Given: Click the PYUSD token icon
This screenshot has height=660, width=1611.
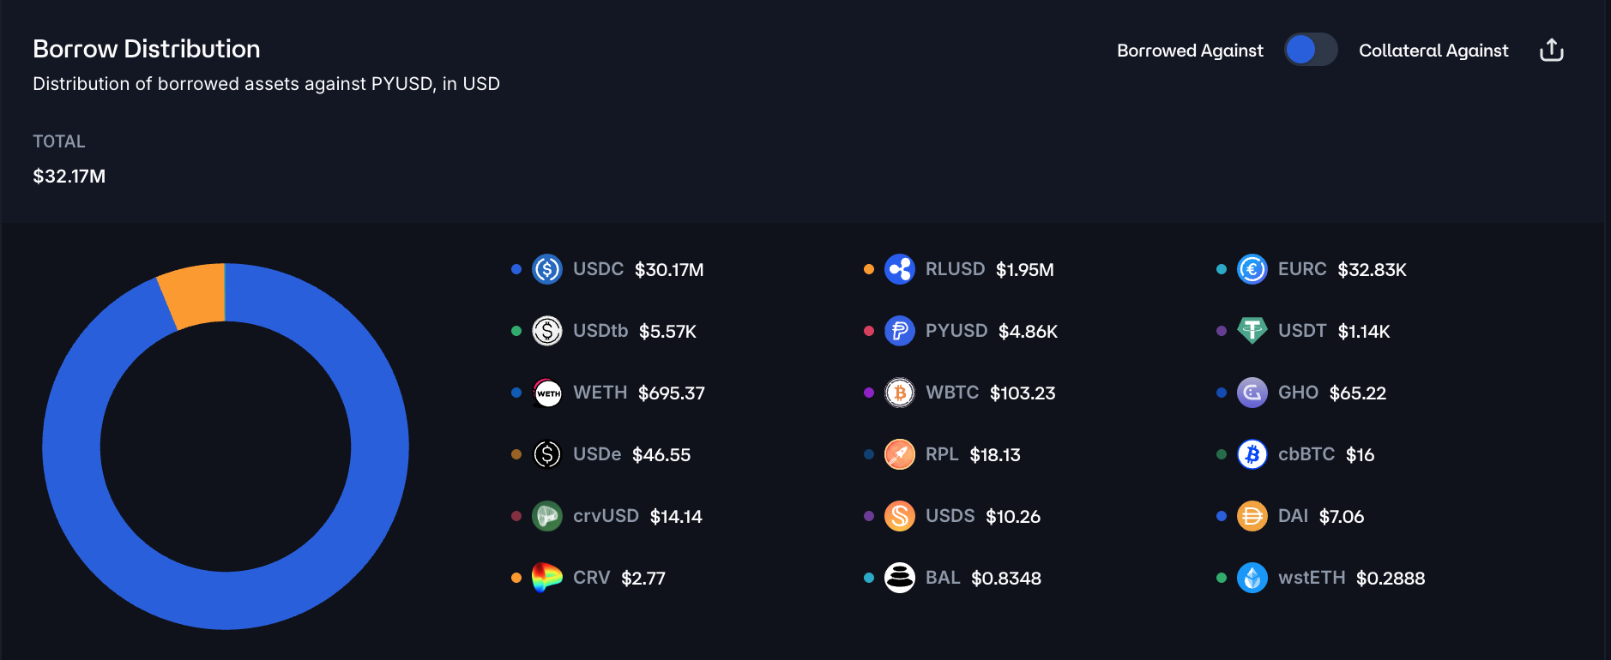Looking at the screenshot, I should point(899,331).
